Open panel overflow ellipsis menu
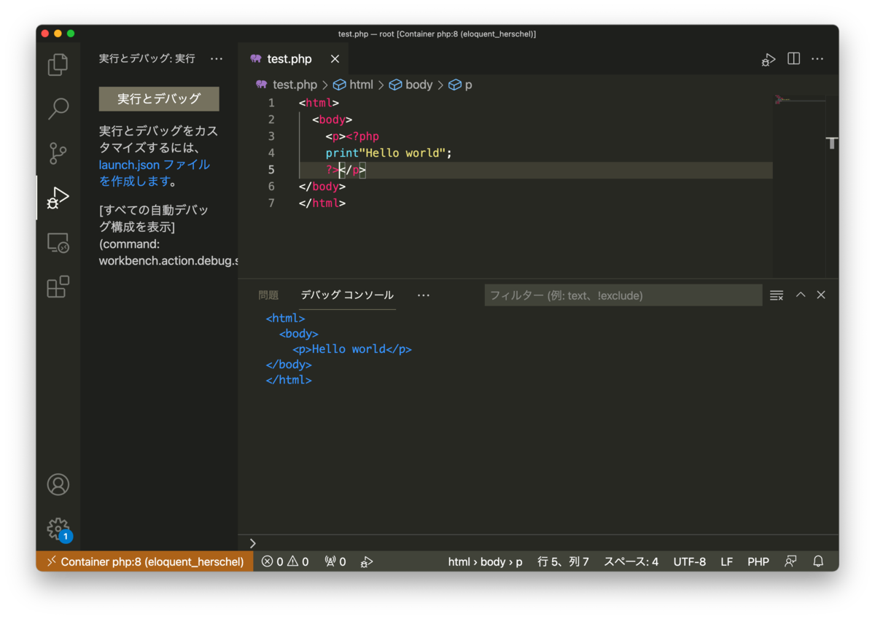The width and height of the screenshot is (875, 619). 424,295
